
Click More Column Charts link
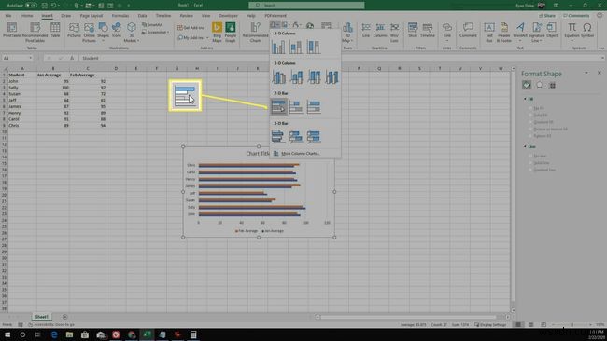pos(296,154)
